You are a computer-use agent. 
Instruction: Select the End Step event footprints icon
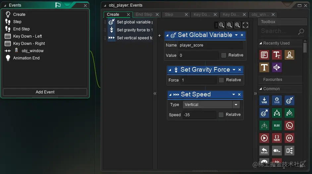click(8, 29)
